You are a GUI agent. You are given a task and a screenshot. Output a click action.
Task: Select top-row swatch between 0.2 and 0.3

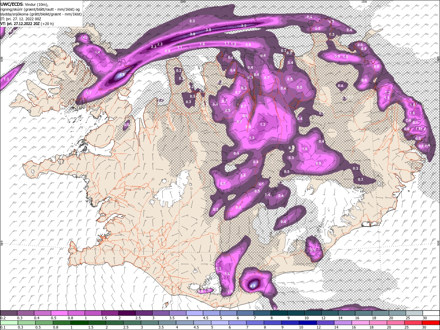tap(9, 313)
